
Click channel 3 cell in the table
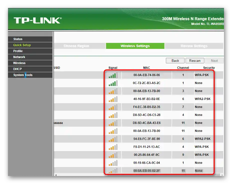pyautogui.click(x=183, y=91)
